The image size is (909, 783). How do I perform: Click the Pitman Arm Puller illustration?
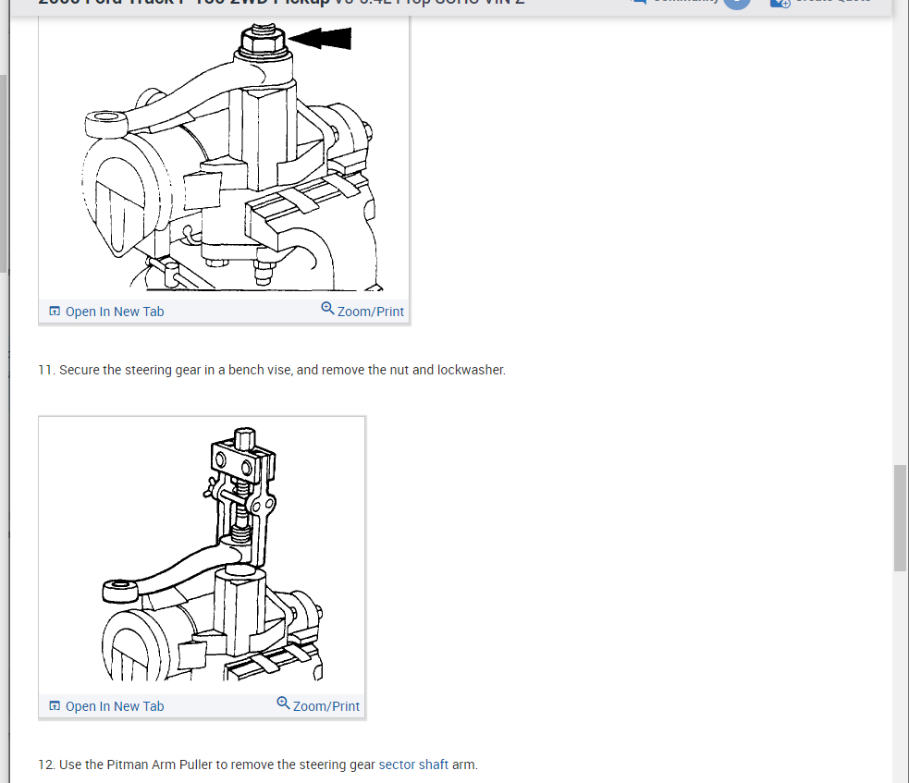[202, 555]
